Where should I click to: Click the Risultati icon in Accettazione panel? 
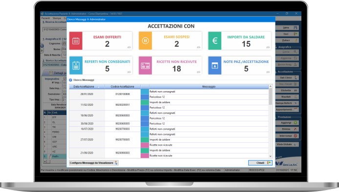click(296, 97)
